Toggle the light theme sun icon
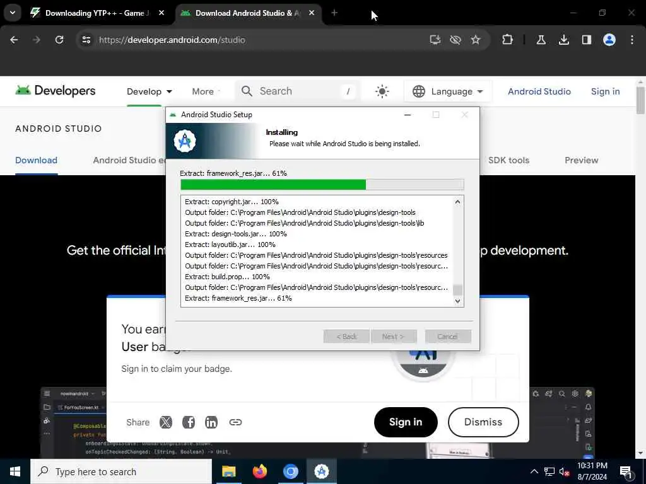The image size is (646, 484). tap(382, 91)
